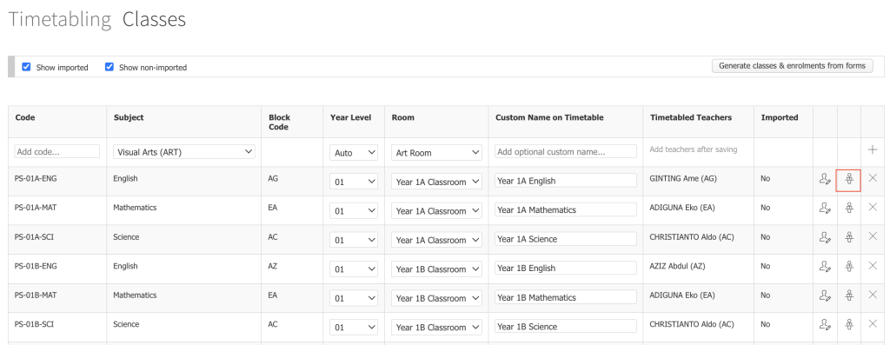Focus the Add code input field

(57, 151)
